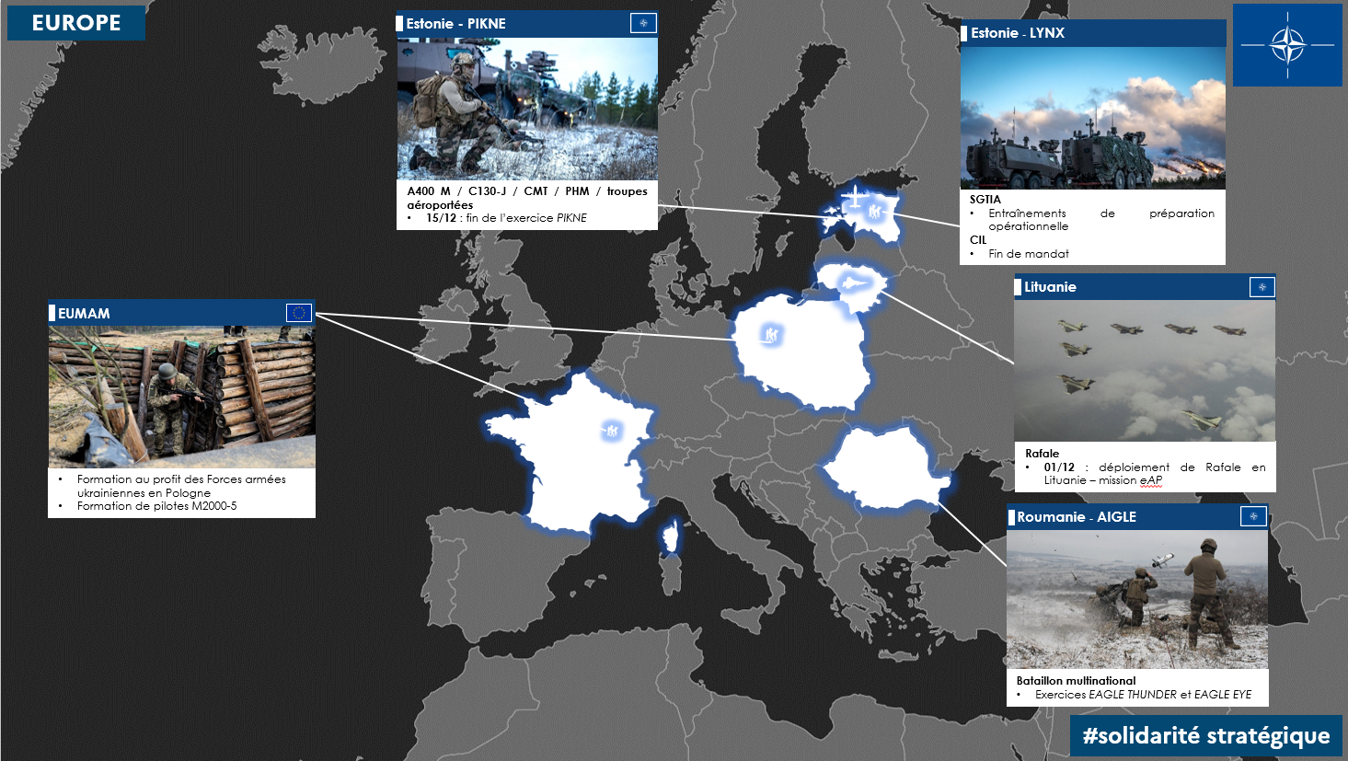Click the large NATO compass emblem
The height and width of the screenshot is (761, 1348).
(x=1287, y=45)
